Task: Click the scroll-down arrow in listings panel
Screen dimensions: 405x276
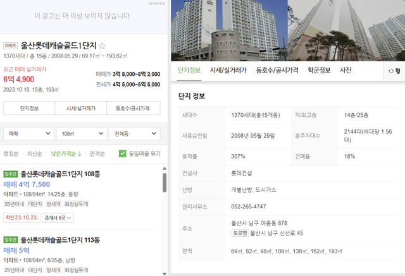Action: (165, 273)
